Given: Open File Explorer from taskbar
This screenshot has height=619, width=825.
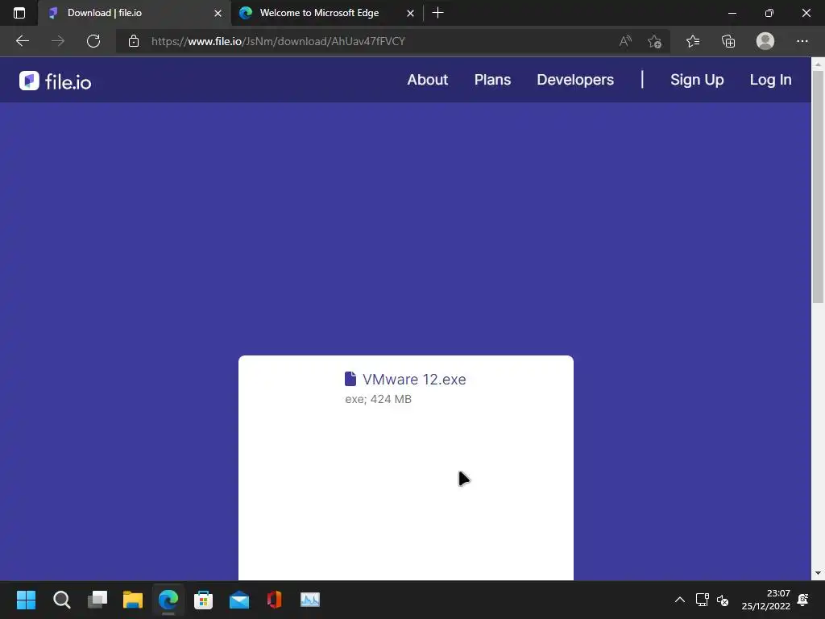Looking at the screenshot, I should click(x=133, y=600).
